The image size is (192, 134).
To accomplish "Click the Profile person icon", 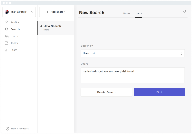I will [x=7, y=22].
